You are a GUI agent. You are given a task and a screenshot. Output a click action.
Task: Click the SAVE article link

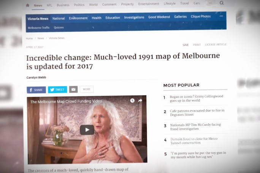185,45
